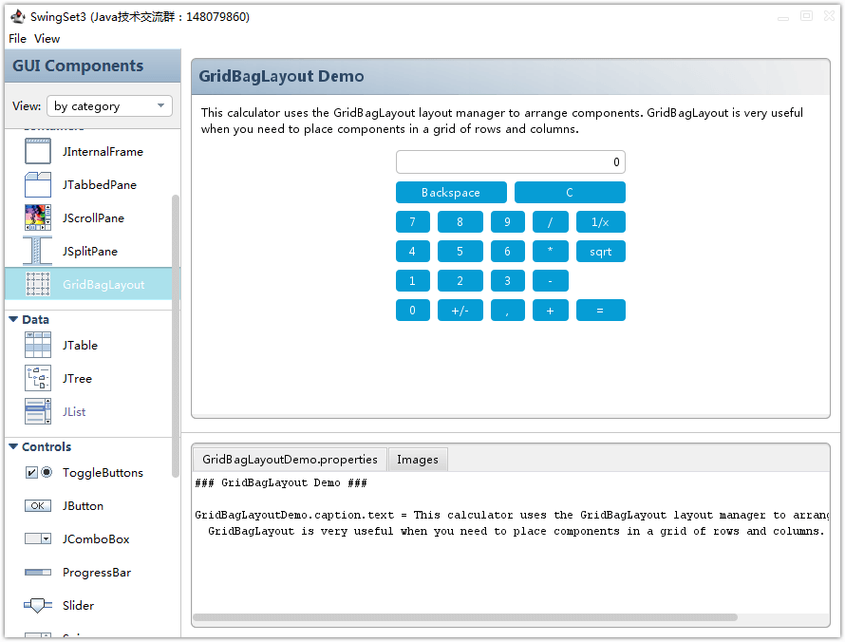Select the JButton label
The height and width of the screenshot is (642, 845).
click(x=83, y=505)
